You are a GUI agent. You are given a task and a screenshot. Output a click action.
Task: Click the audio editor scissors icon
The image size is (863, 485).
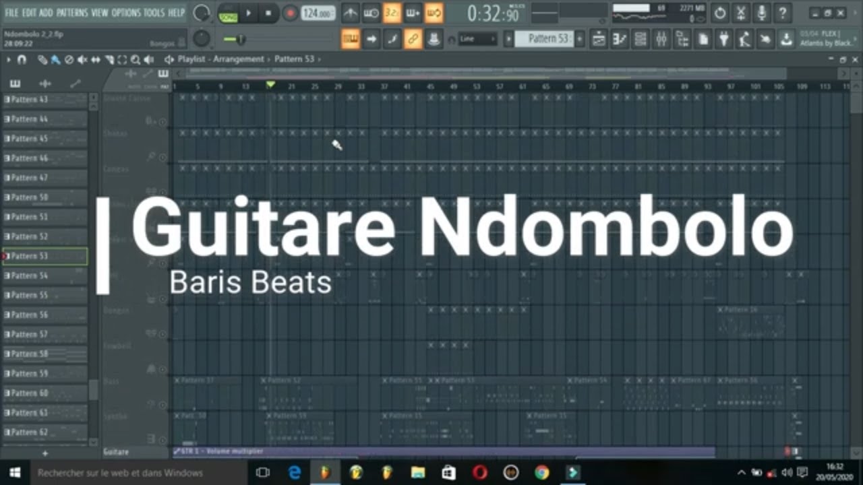click(741, 13)
